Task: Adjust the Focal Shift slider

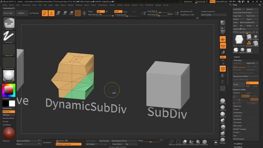Action: tap(160, 12)
